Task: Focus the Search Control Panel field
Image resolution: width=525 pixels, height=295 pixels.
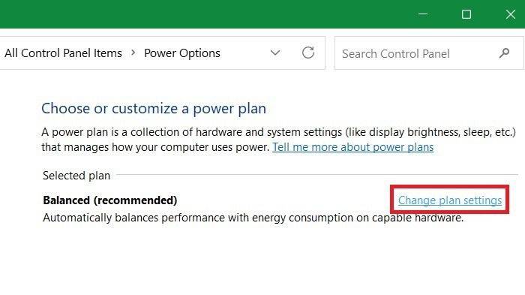Action: point(429,53)
